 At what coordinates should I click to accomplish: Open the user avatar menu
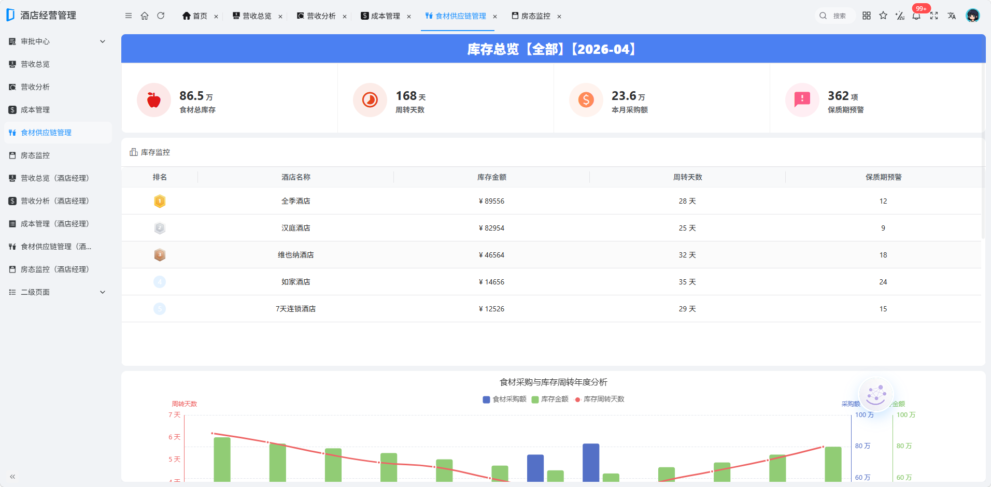[x=973, y=16]
